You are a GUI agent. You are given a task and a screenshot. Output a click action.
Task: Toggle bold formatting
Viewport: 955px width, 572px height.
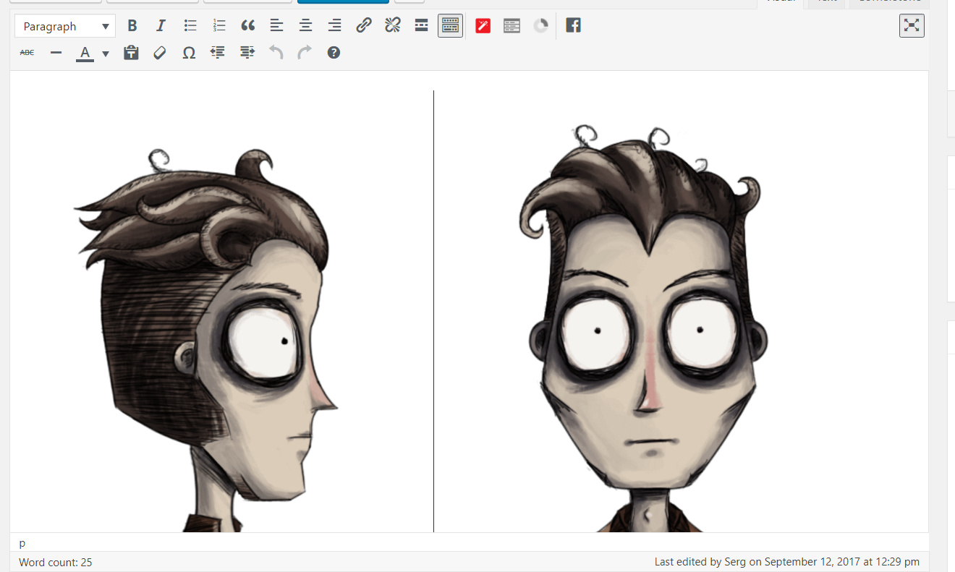(x=132, y=26)
